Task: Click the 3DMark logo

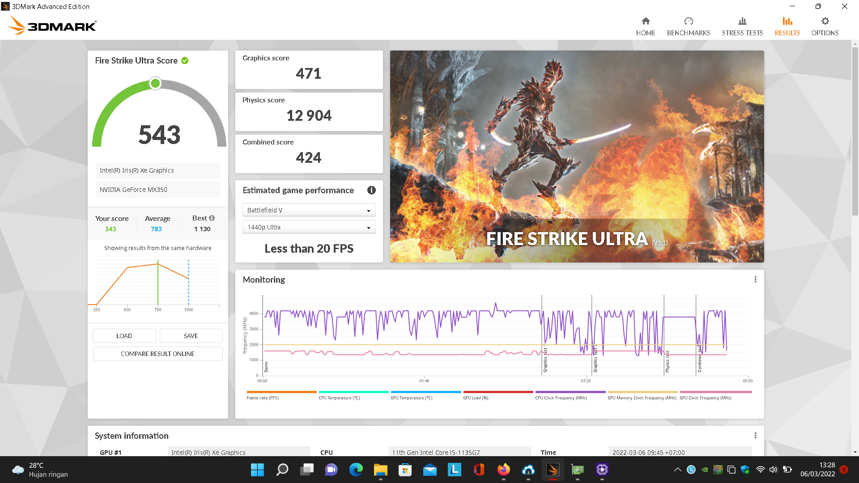Action: [x=52, y=25]
